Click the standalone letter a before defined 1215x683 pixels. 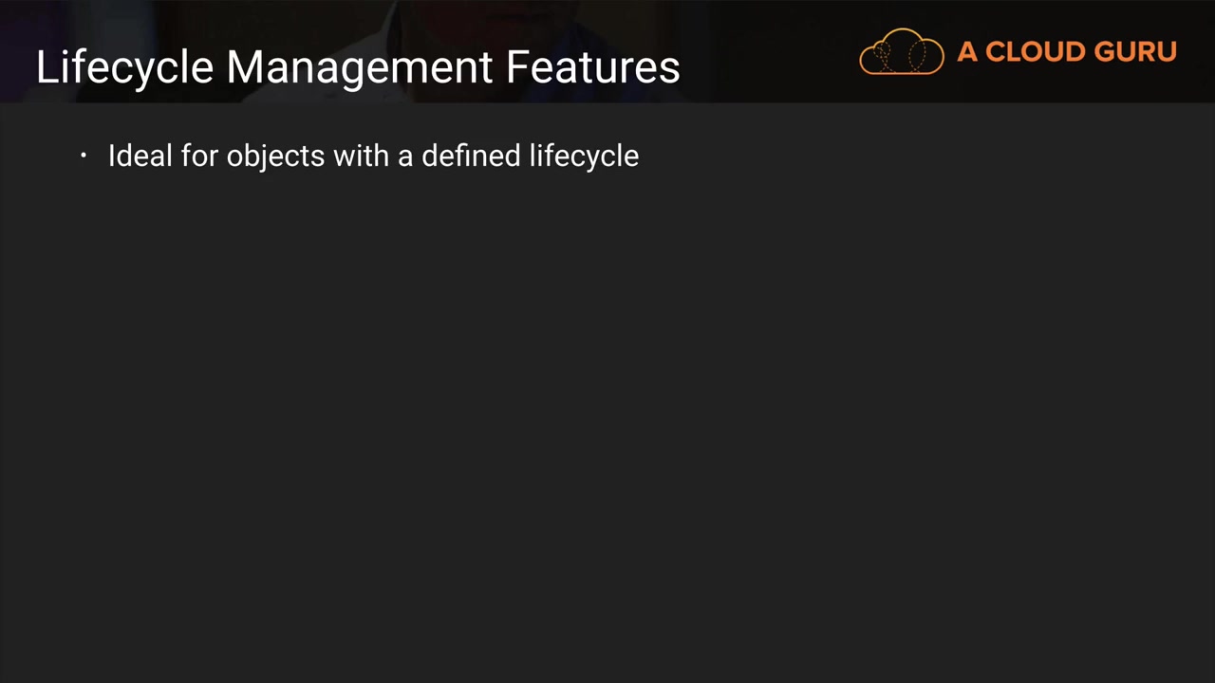[405, 156]
